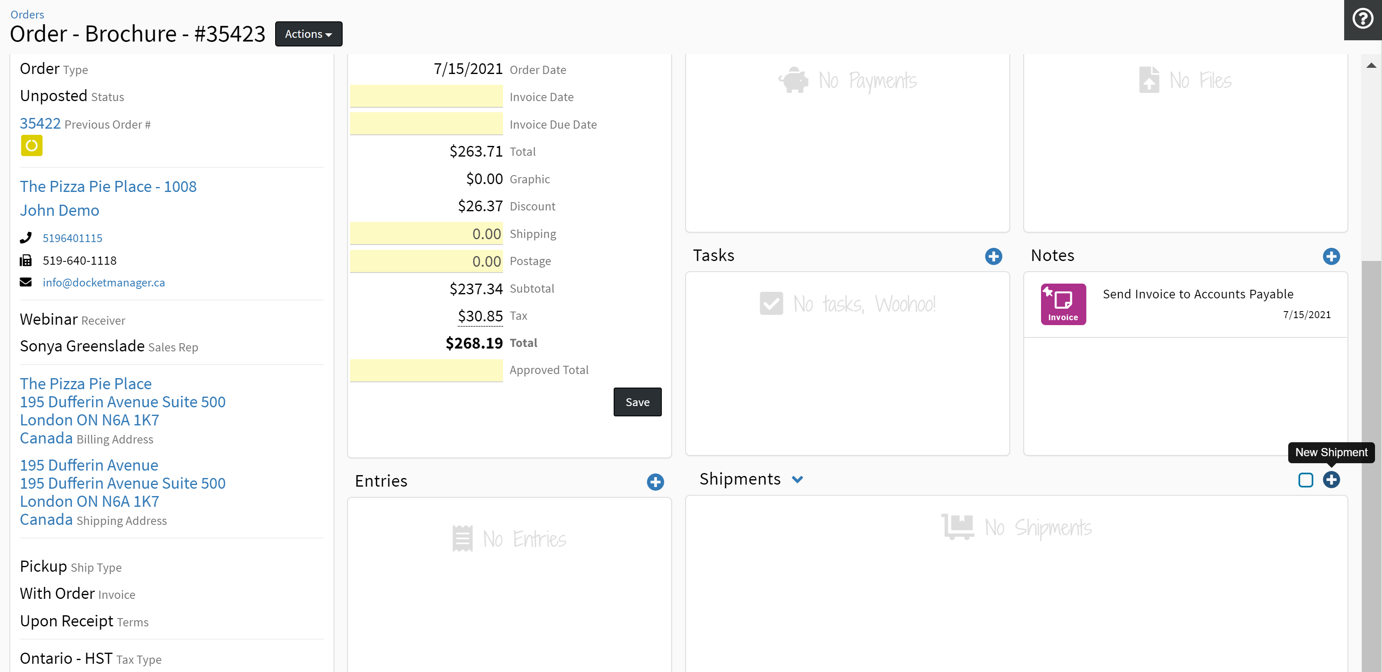
Task: Toggle the Shipments checkbox
Action: tap(1305, 480)
